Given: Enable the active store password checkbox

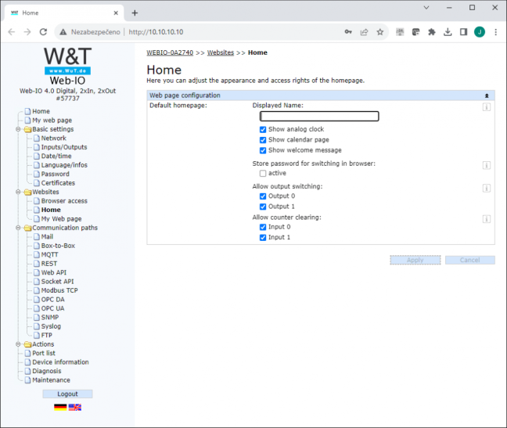Looking at the screenshot, I should click(x=263, y=174).
